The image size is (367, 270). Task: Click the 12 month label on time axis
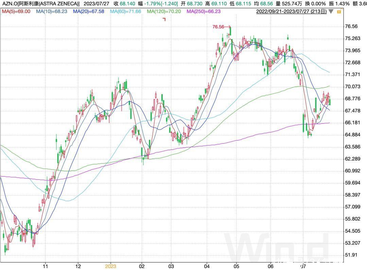pyautogui.click(x=78, y=266)
